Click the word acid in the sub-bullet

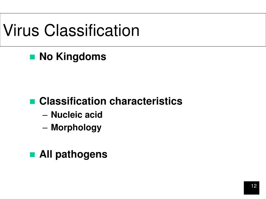pos(94,115)
